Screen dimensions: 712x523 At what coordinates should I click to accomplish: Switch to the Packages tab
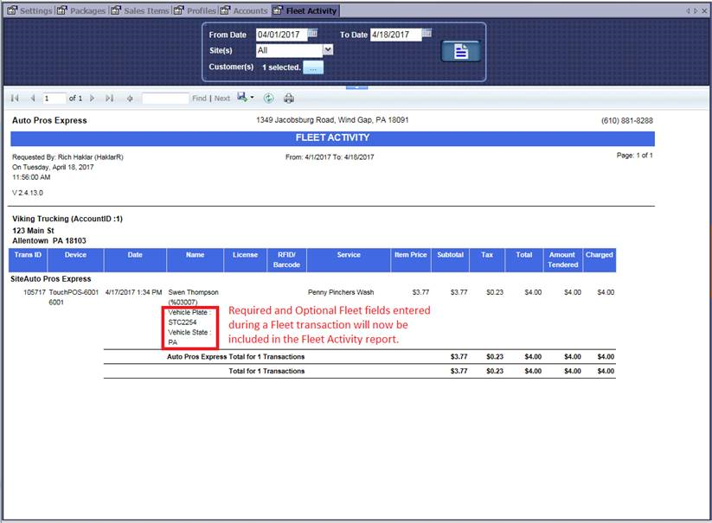coord(81,10)
